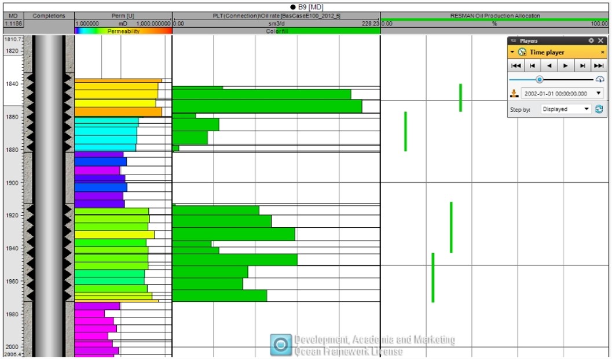The width and height of the screenshot is (612, 359).
Task: Step back one time step
Action: tap(533, 66)
